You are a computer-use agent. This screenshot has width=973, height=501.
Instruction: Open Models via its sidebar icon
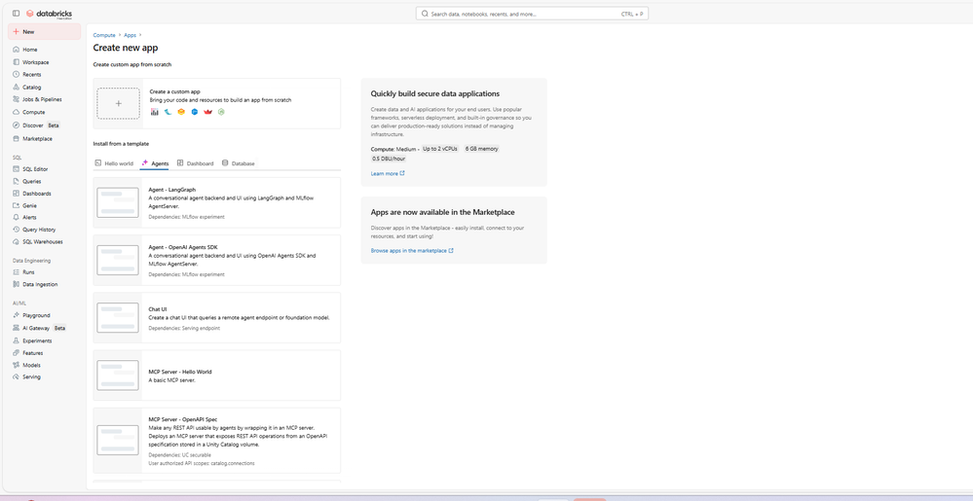17,365
